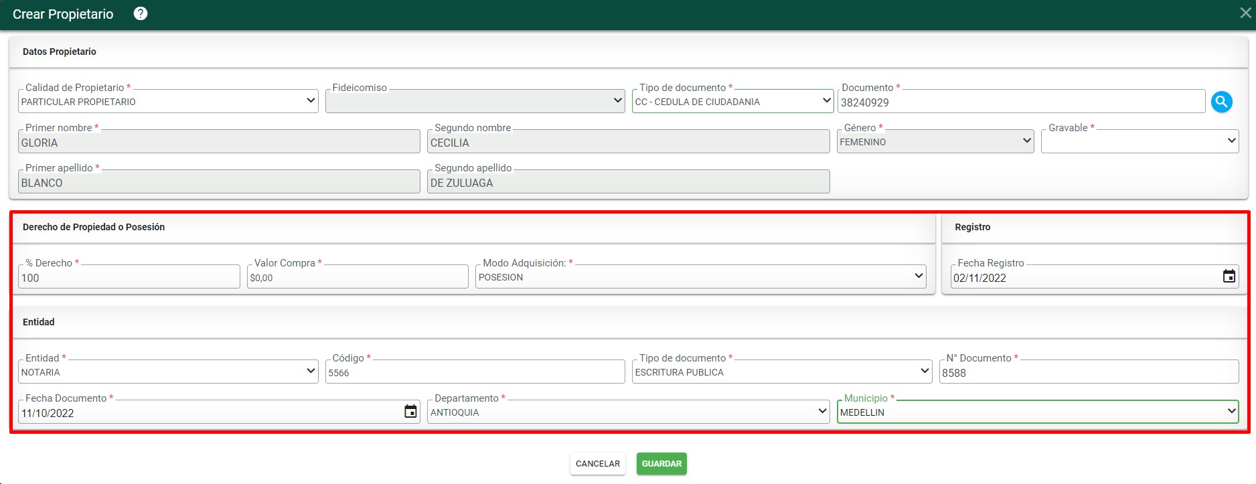Open the Gravable dropdown
The height and width of the screenshot is (484, 1256).
coord(1140,141)
